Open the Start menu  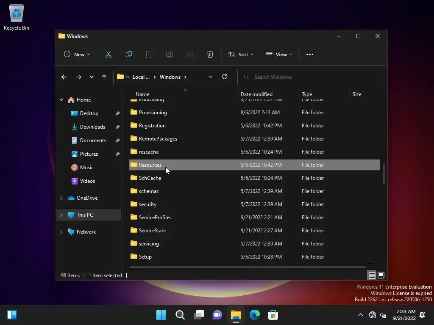pyautogui.click(x=161, y=315)
